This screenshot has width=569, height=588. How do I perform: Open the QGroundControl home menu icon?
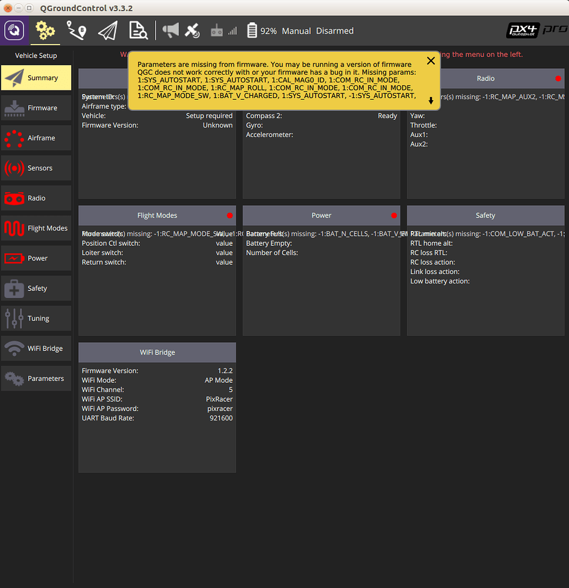pos(14,31)
